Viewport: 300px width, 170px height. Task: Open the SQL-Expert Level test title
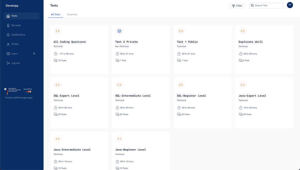coord(66,96)
